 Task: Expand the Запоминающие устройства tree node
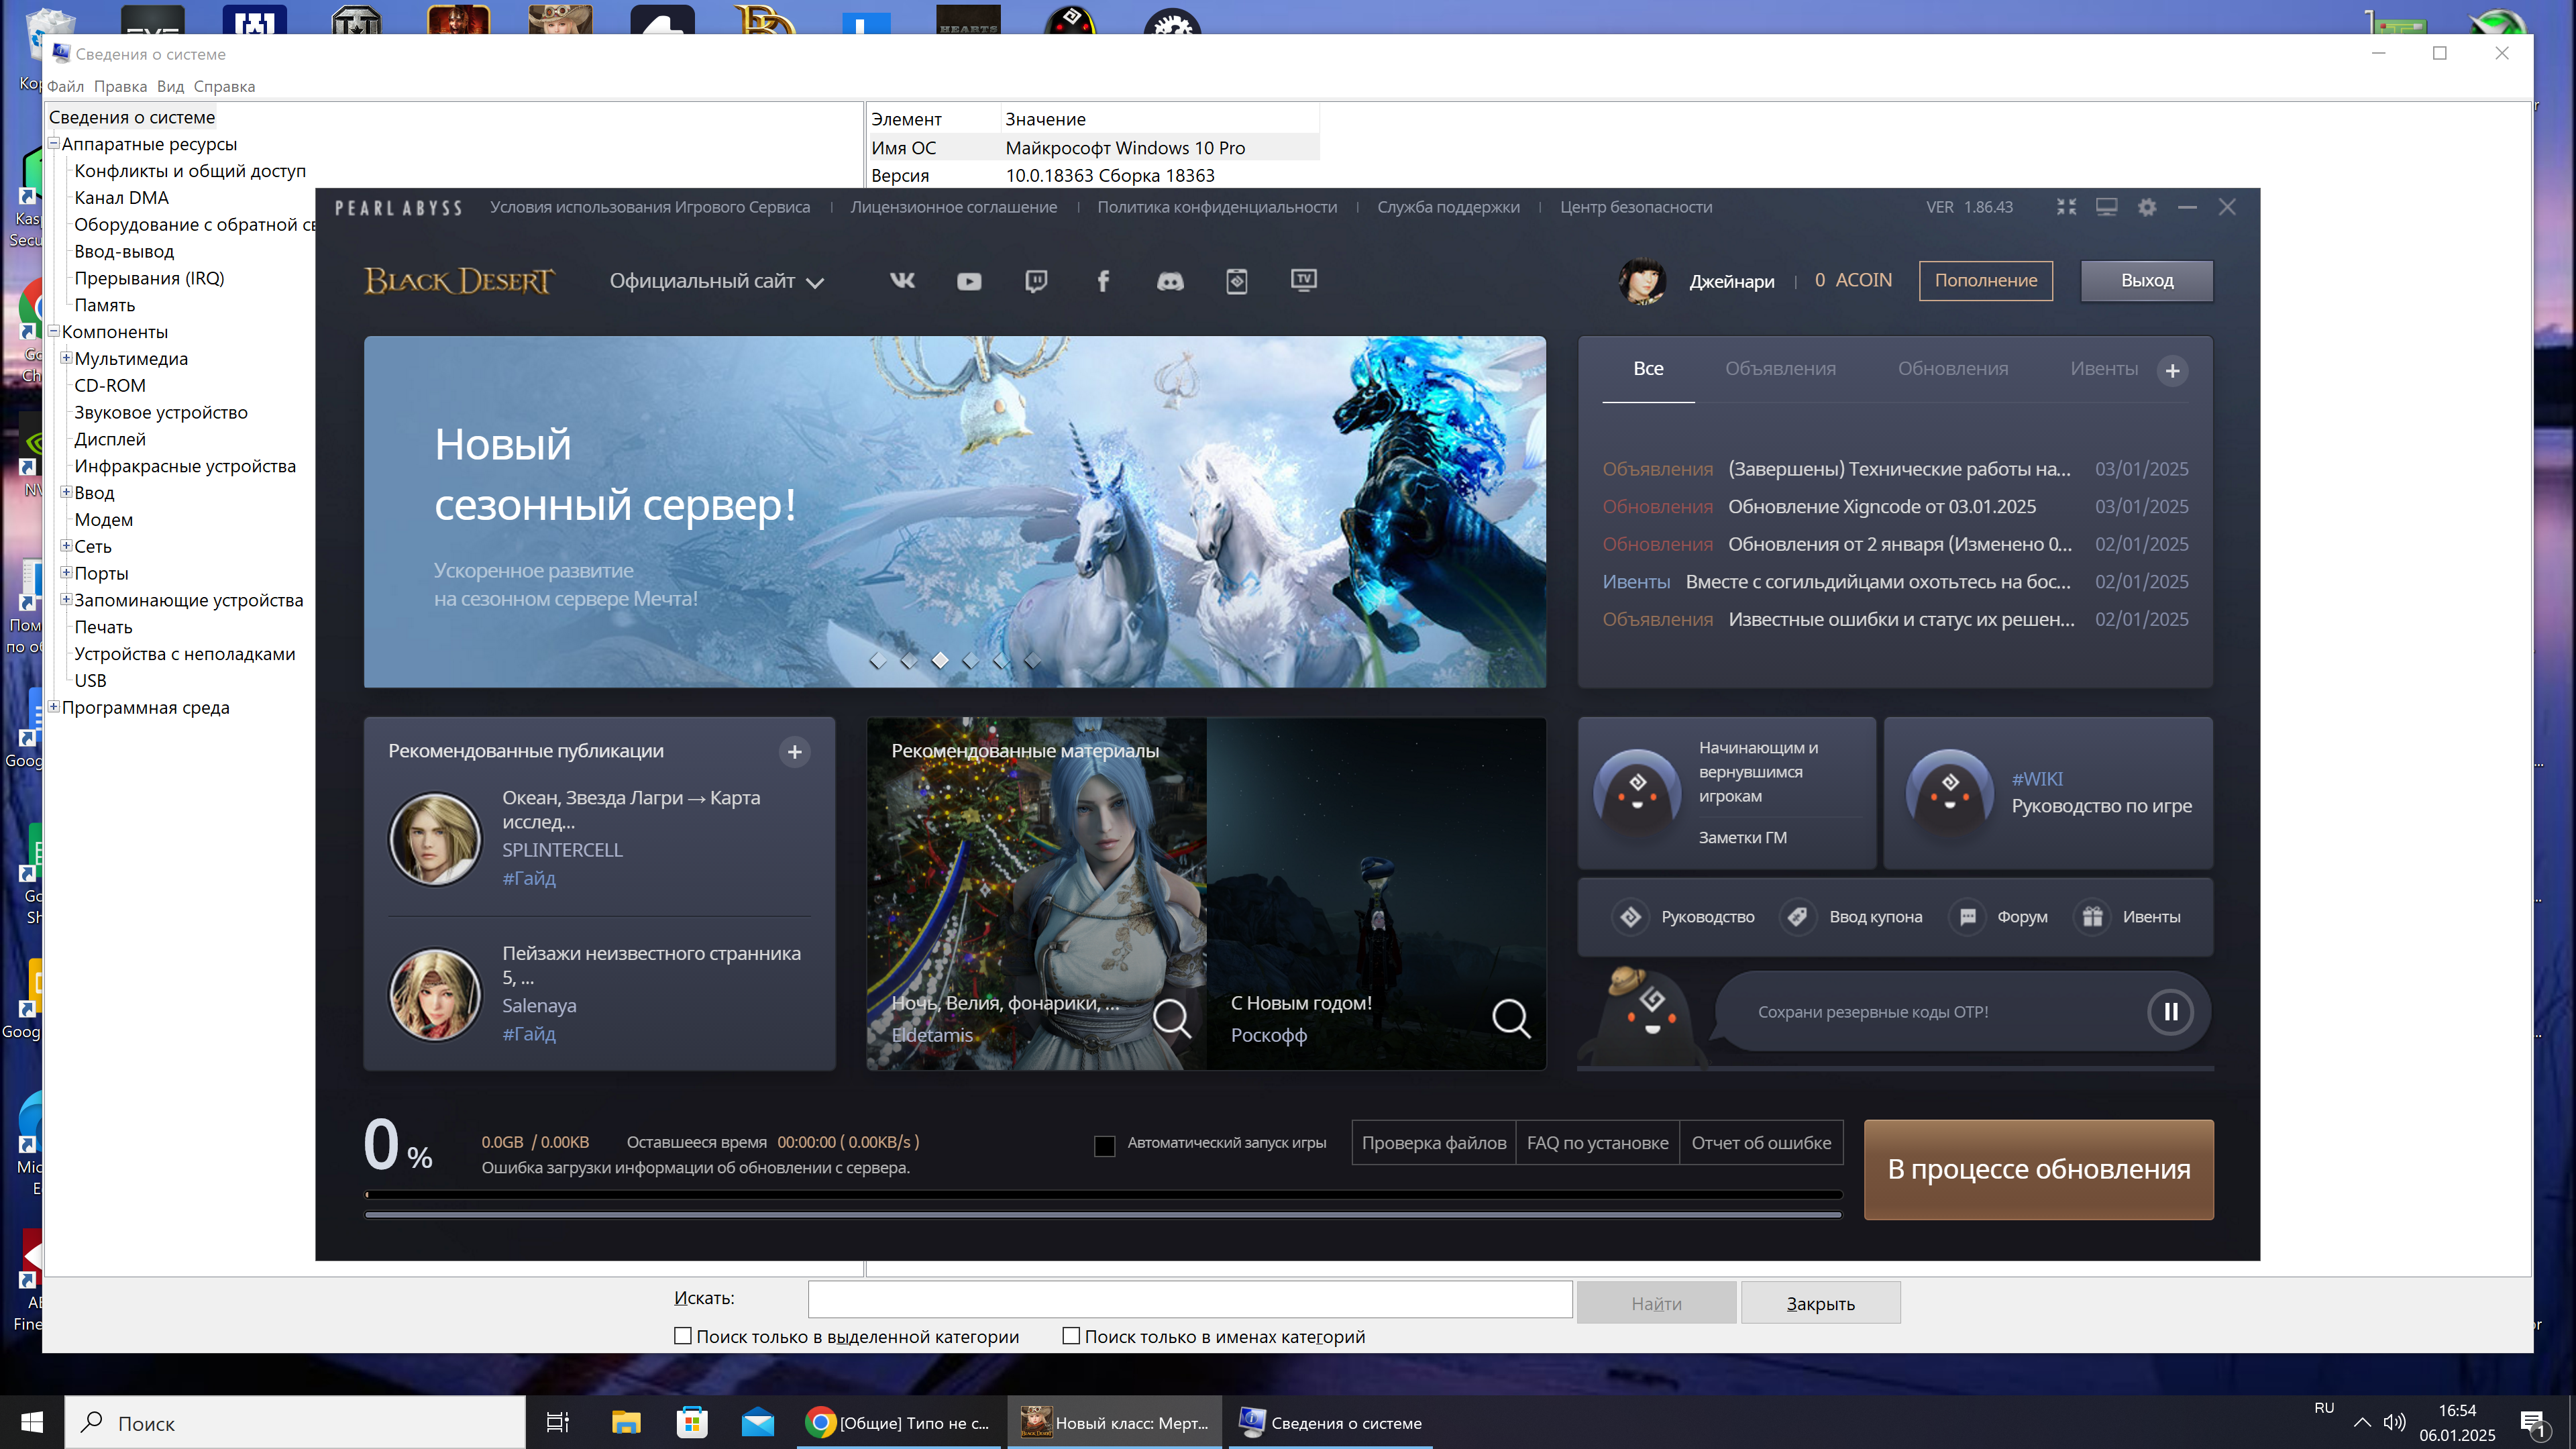click(x=66, y=600)
